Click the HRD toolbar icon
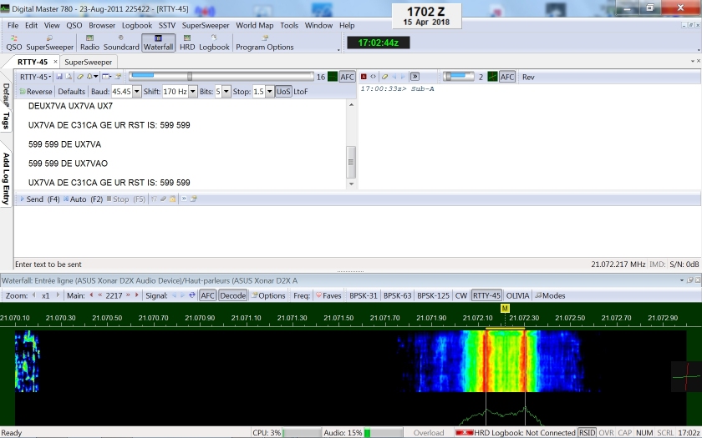The image size is (702, 438). click(187, 43)
